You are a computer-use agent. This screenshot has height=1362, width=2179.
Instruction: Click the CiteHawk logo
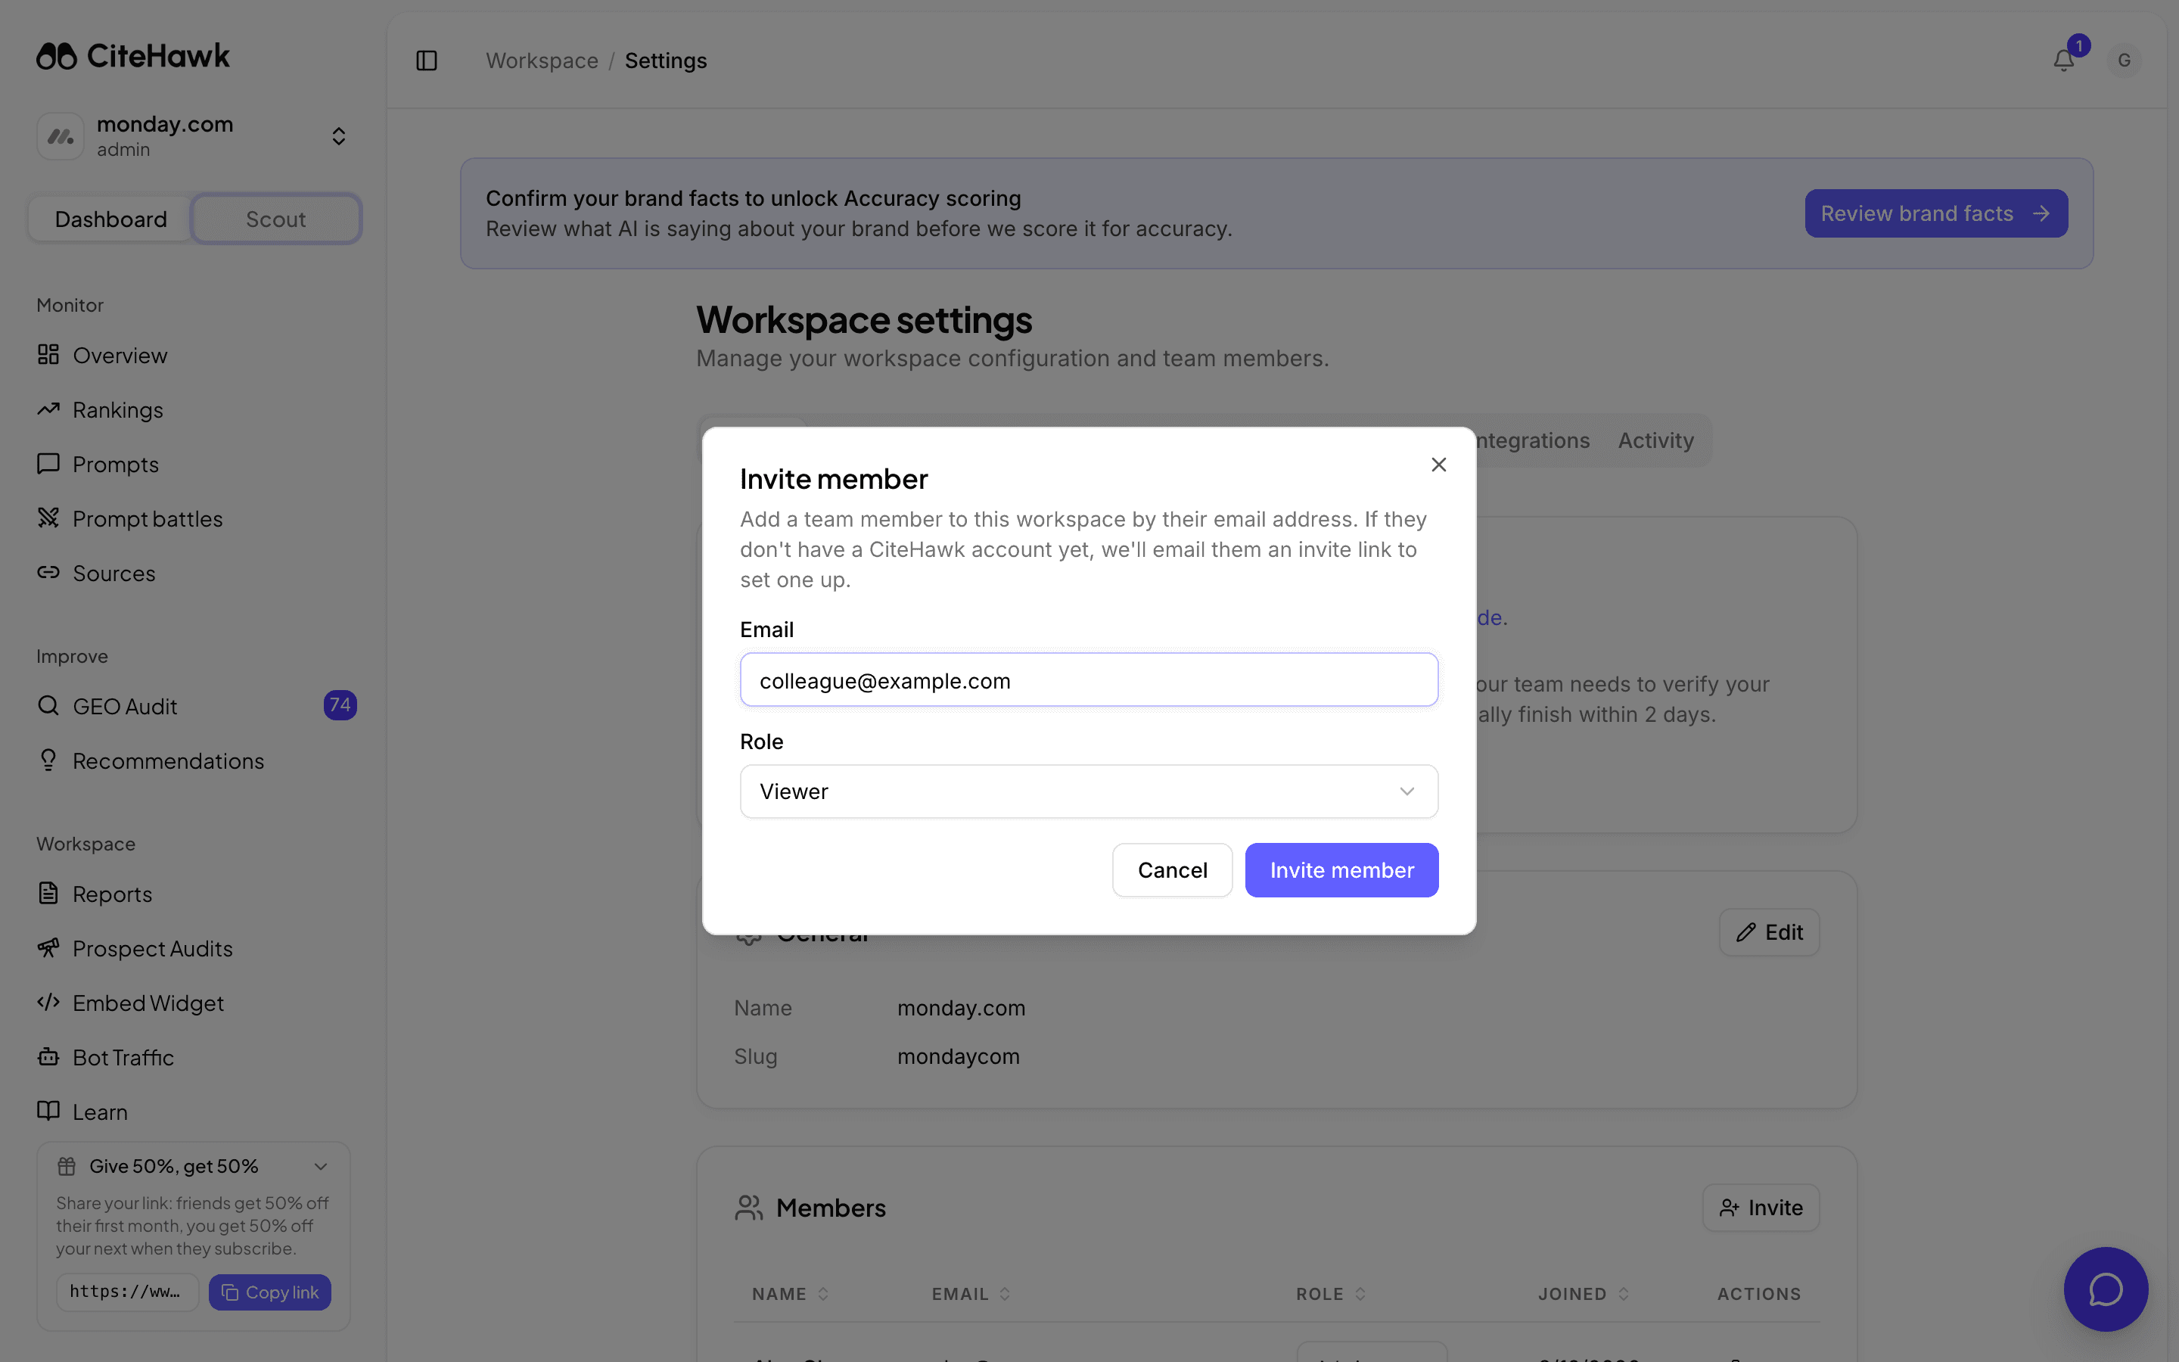(x=133, y=56)
